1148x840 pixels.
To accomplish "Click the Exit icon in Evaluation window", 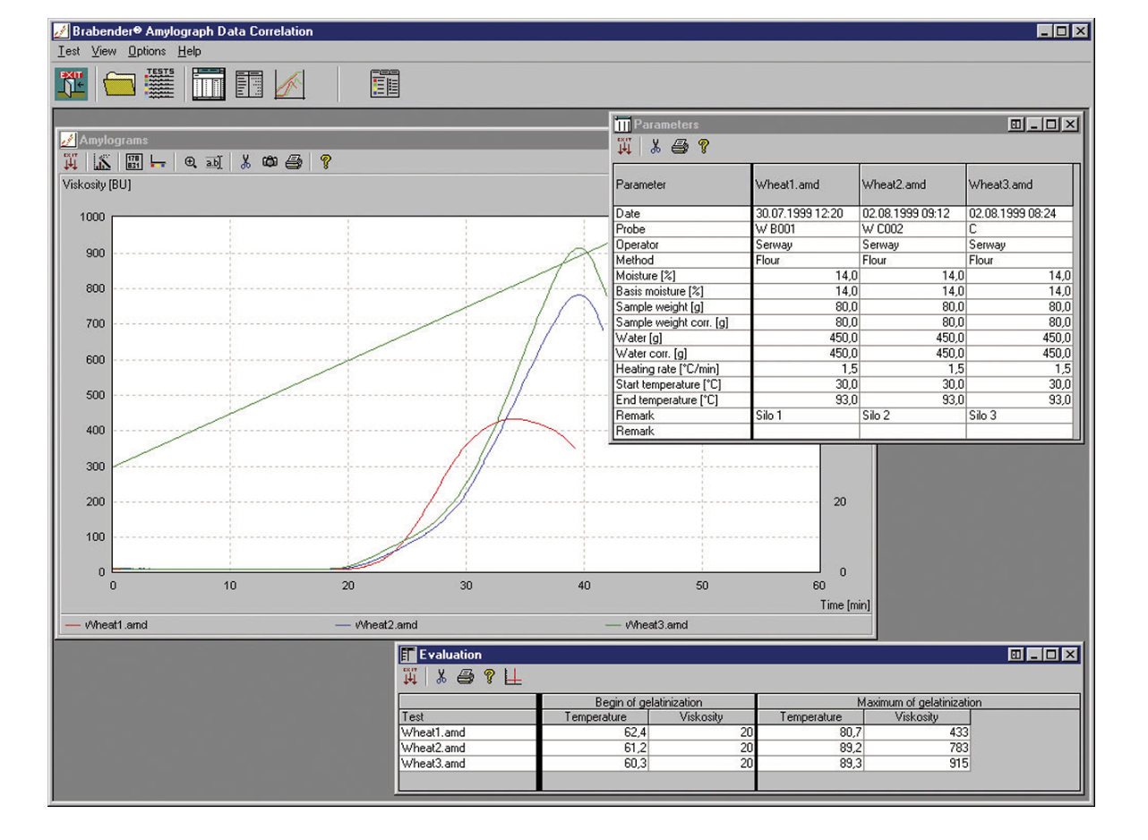I will pyautogui.click(x=410, y=677).
